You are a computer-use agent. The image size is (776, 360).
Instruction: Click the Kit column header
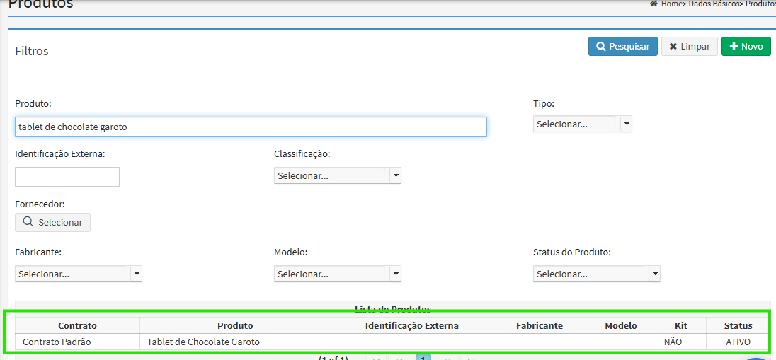681,325
